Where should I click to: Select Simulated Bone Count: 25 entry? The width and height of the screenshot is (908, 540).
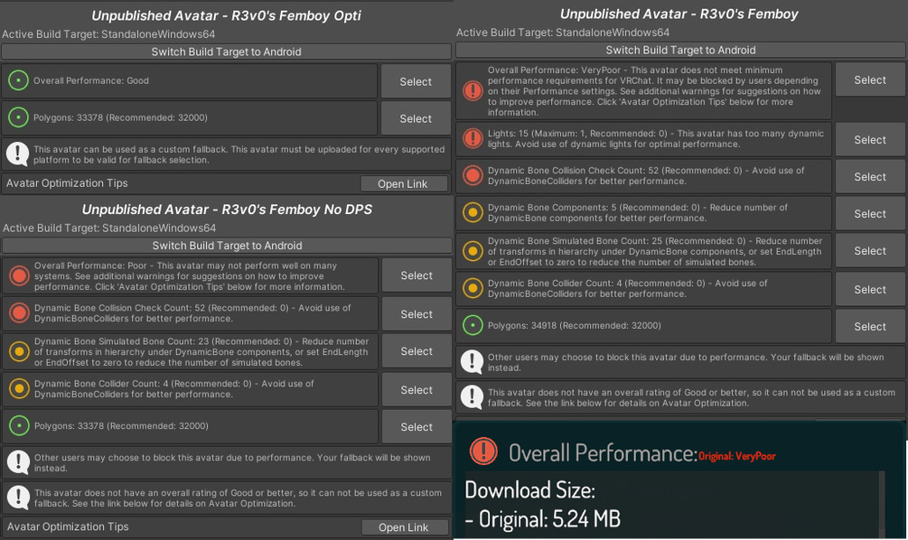(870, 251)
